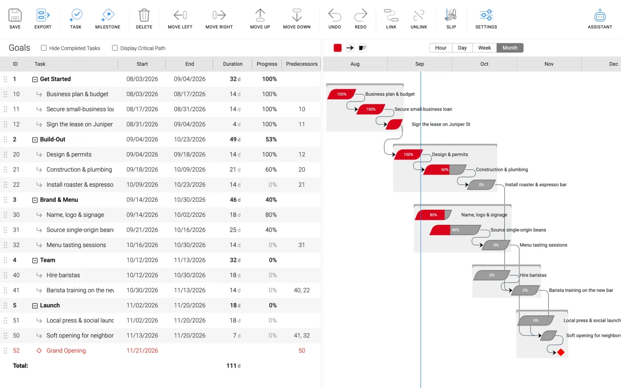This screenshot has width=621, height=388.
Task: Select the Grand Opening task row
Action: [160, 351]
